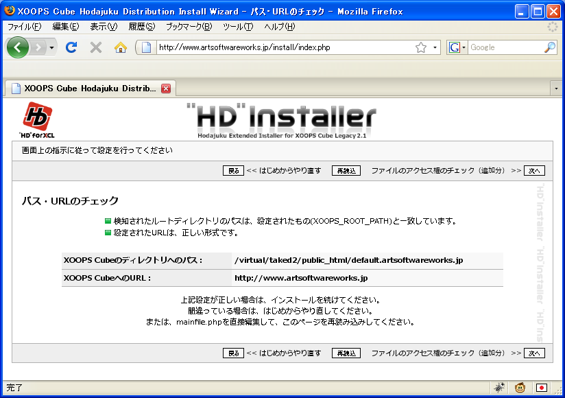Open the ツール menu
The height and width of the screenshot is (398, 565).
click(x=238, y=27)
